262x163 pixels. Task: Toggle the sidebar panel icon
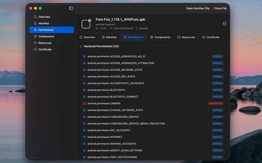coord(71,8)
